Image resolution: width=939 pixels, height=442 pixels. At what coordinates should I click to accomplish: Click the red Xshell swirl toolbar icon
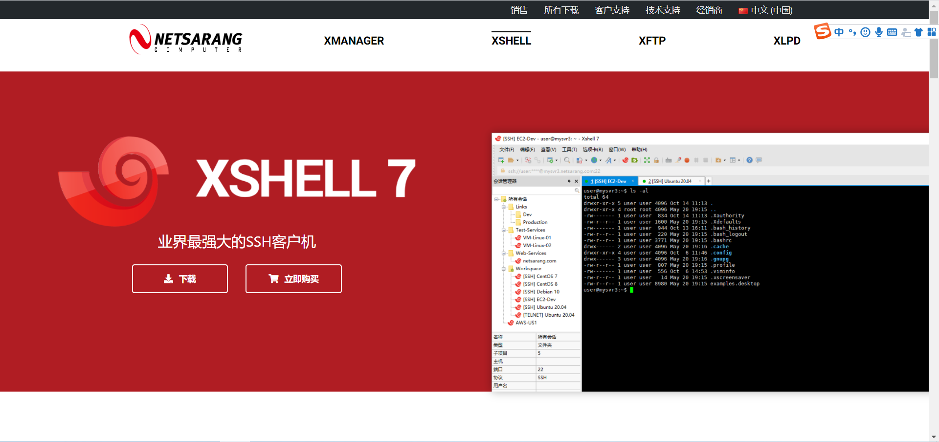click(625, 160)
